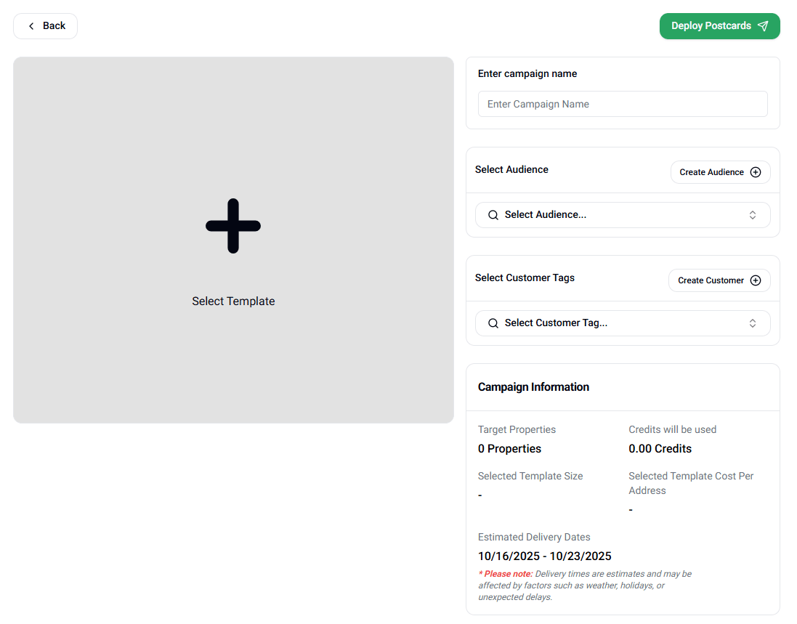Click the magnifier icon in Select Audience field
This screenshot has width=797, height=624.
click(493, 215)
